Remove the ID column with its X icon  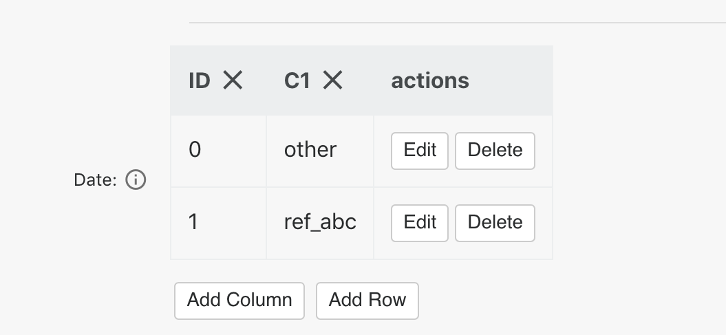[x=233, y=80]
